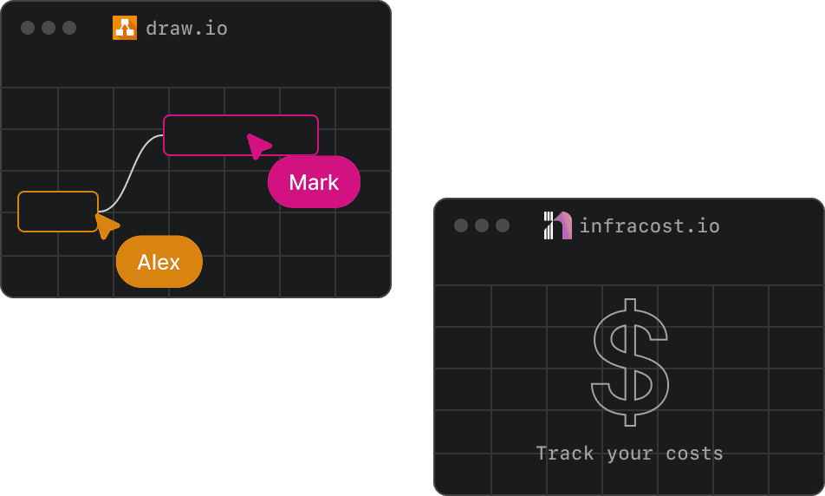This screenshot has width=825, height=496.
Task: Click the large dollar sign icon
Action: click(630, 362)
